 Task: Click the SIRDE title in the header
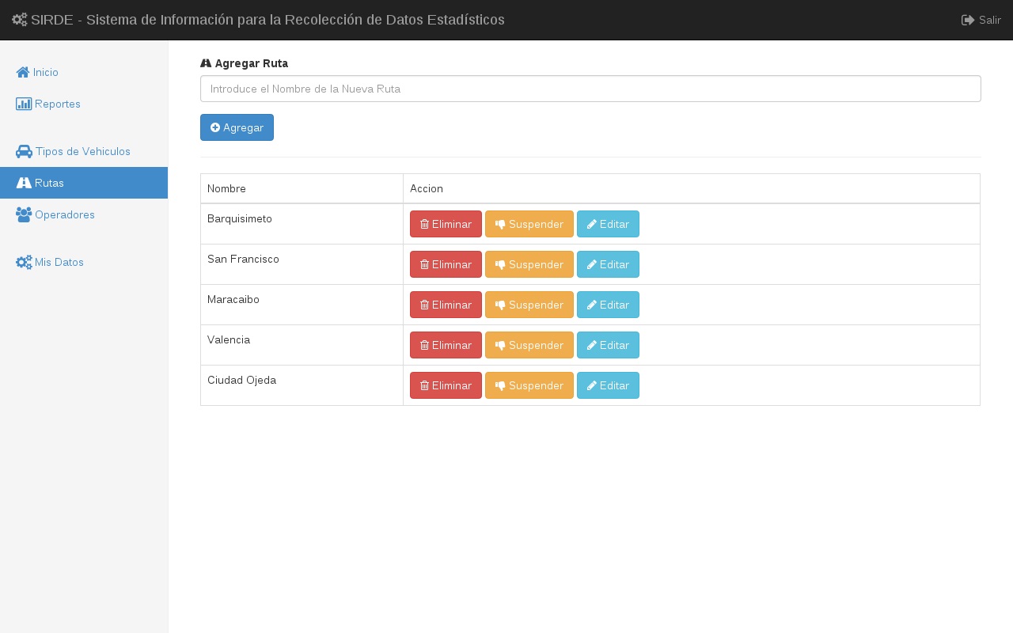coord(258,20)
